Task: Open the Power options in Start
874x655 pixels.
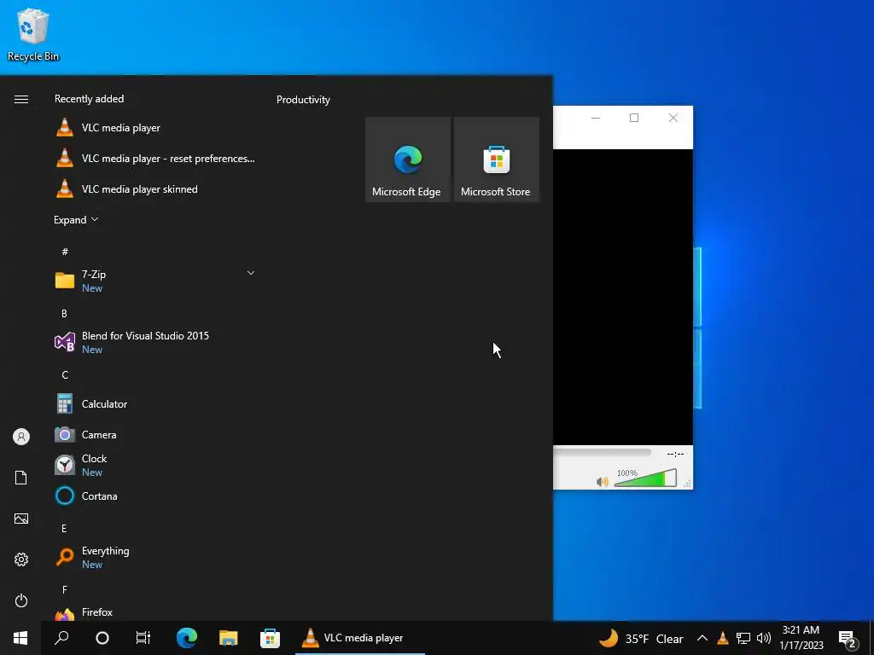Action: point(21,600)
